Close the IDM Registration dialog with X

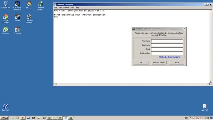click(184, 29)
